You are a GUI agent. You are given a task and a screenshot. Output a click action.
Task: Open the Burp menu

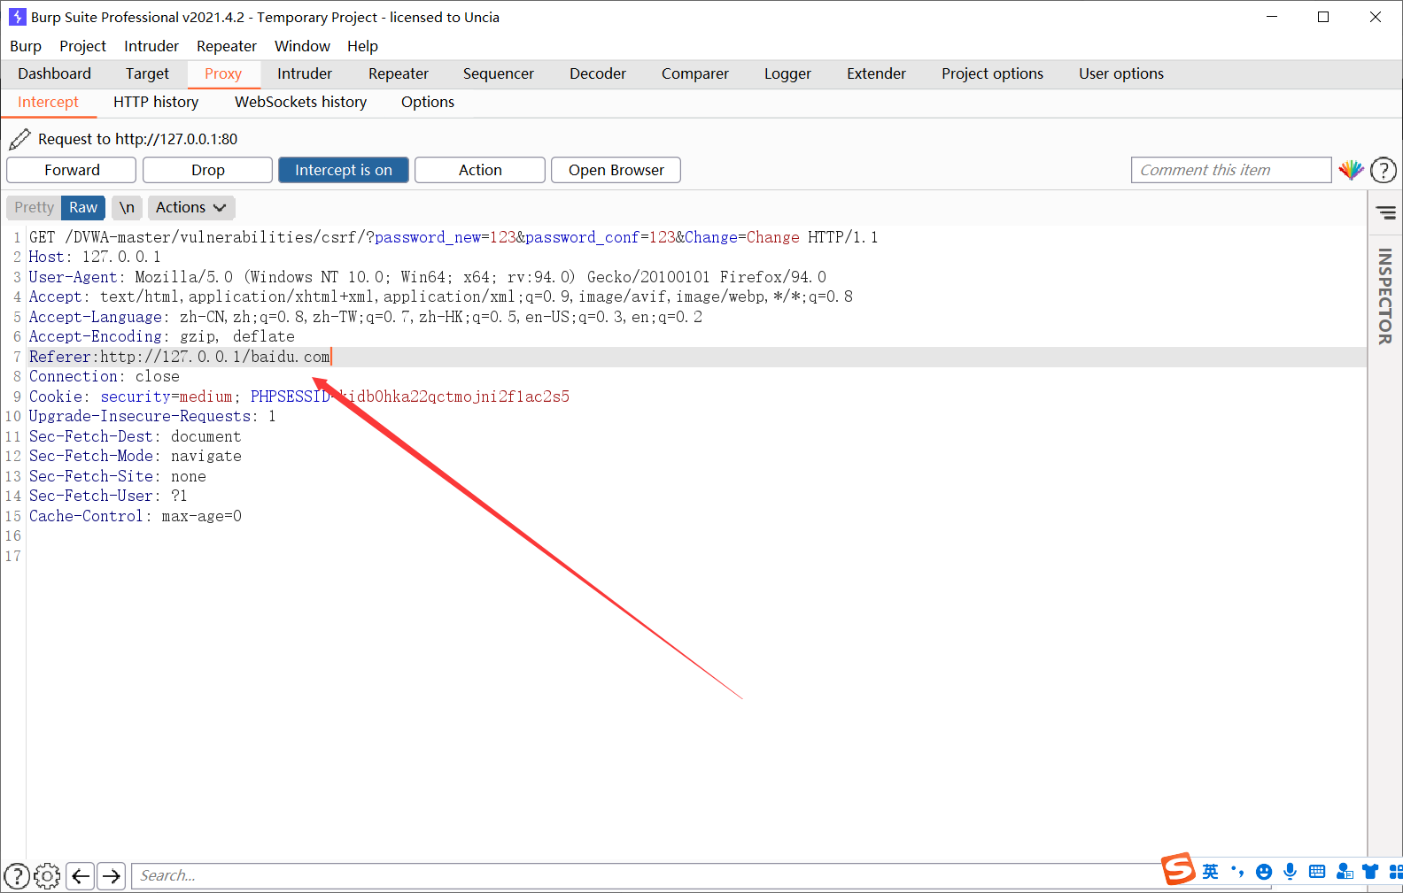(x=26, y=46)
